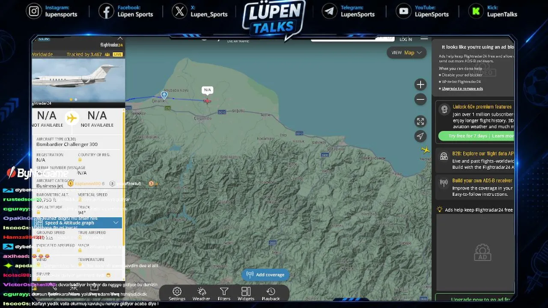Click the airport pin near Çınarlık
548x308 pixels.
[164, 95]
